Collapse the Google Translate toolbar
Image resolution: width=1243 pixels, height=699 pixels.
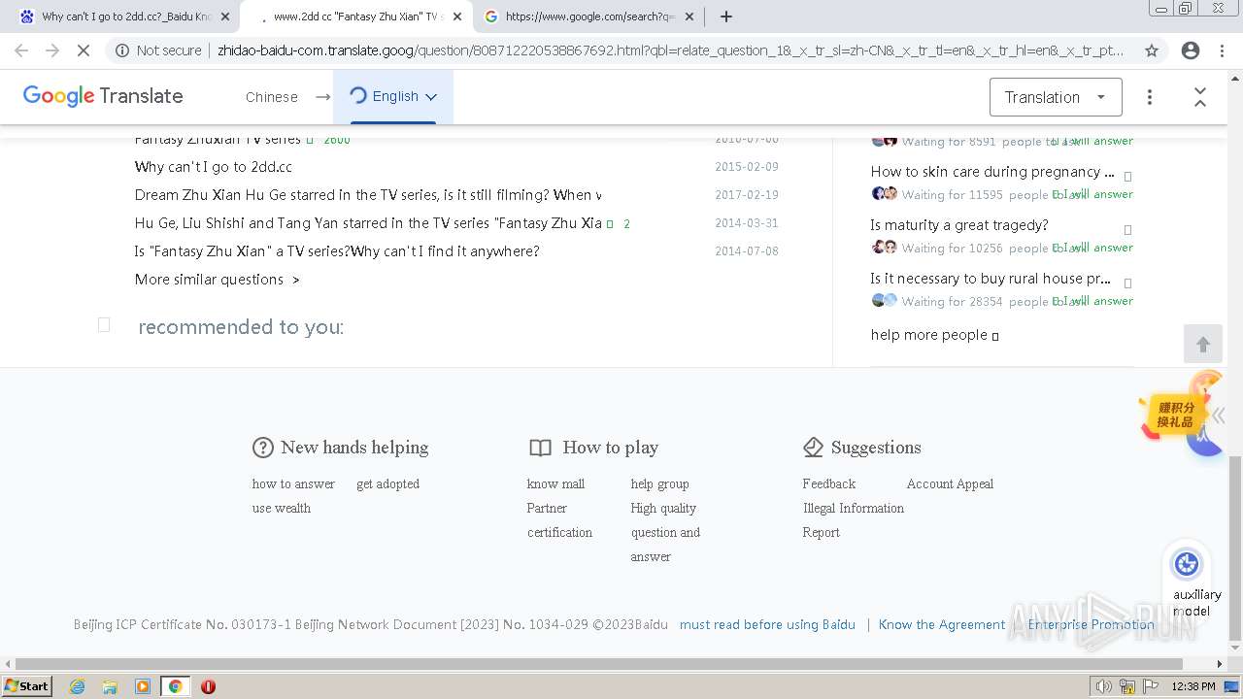[1200, 97]
